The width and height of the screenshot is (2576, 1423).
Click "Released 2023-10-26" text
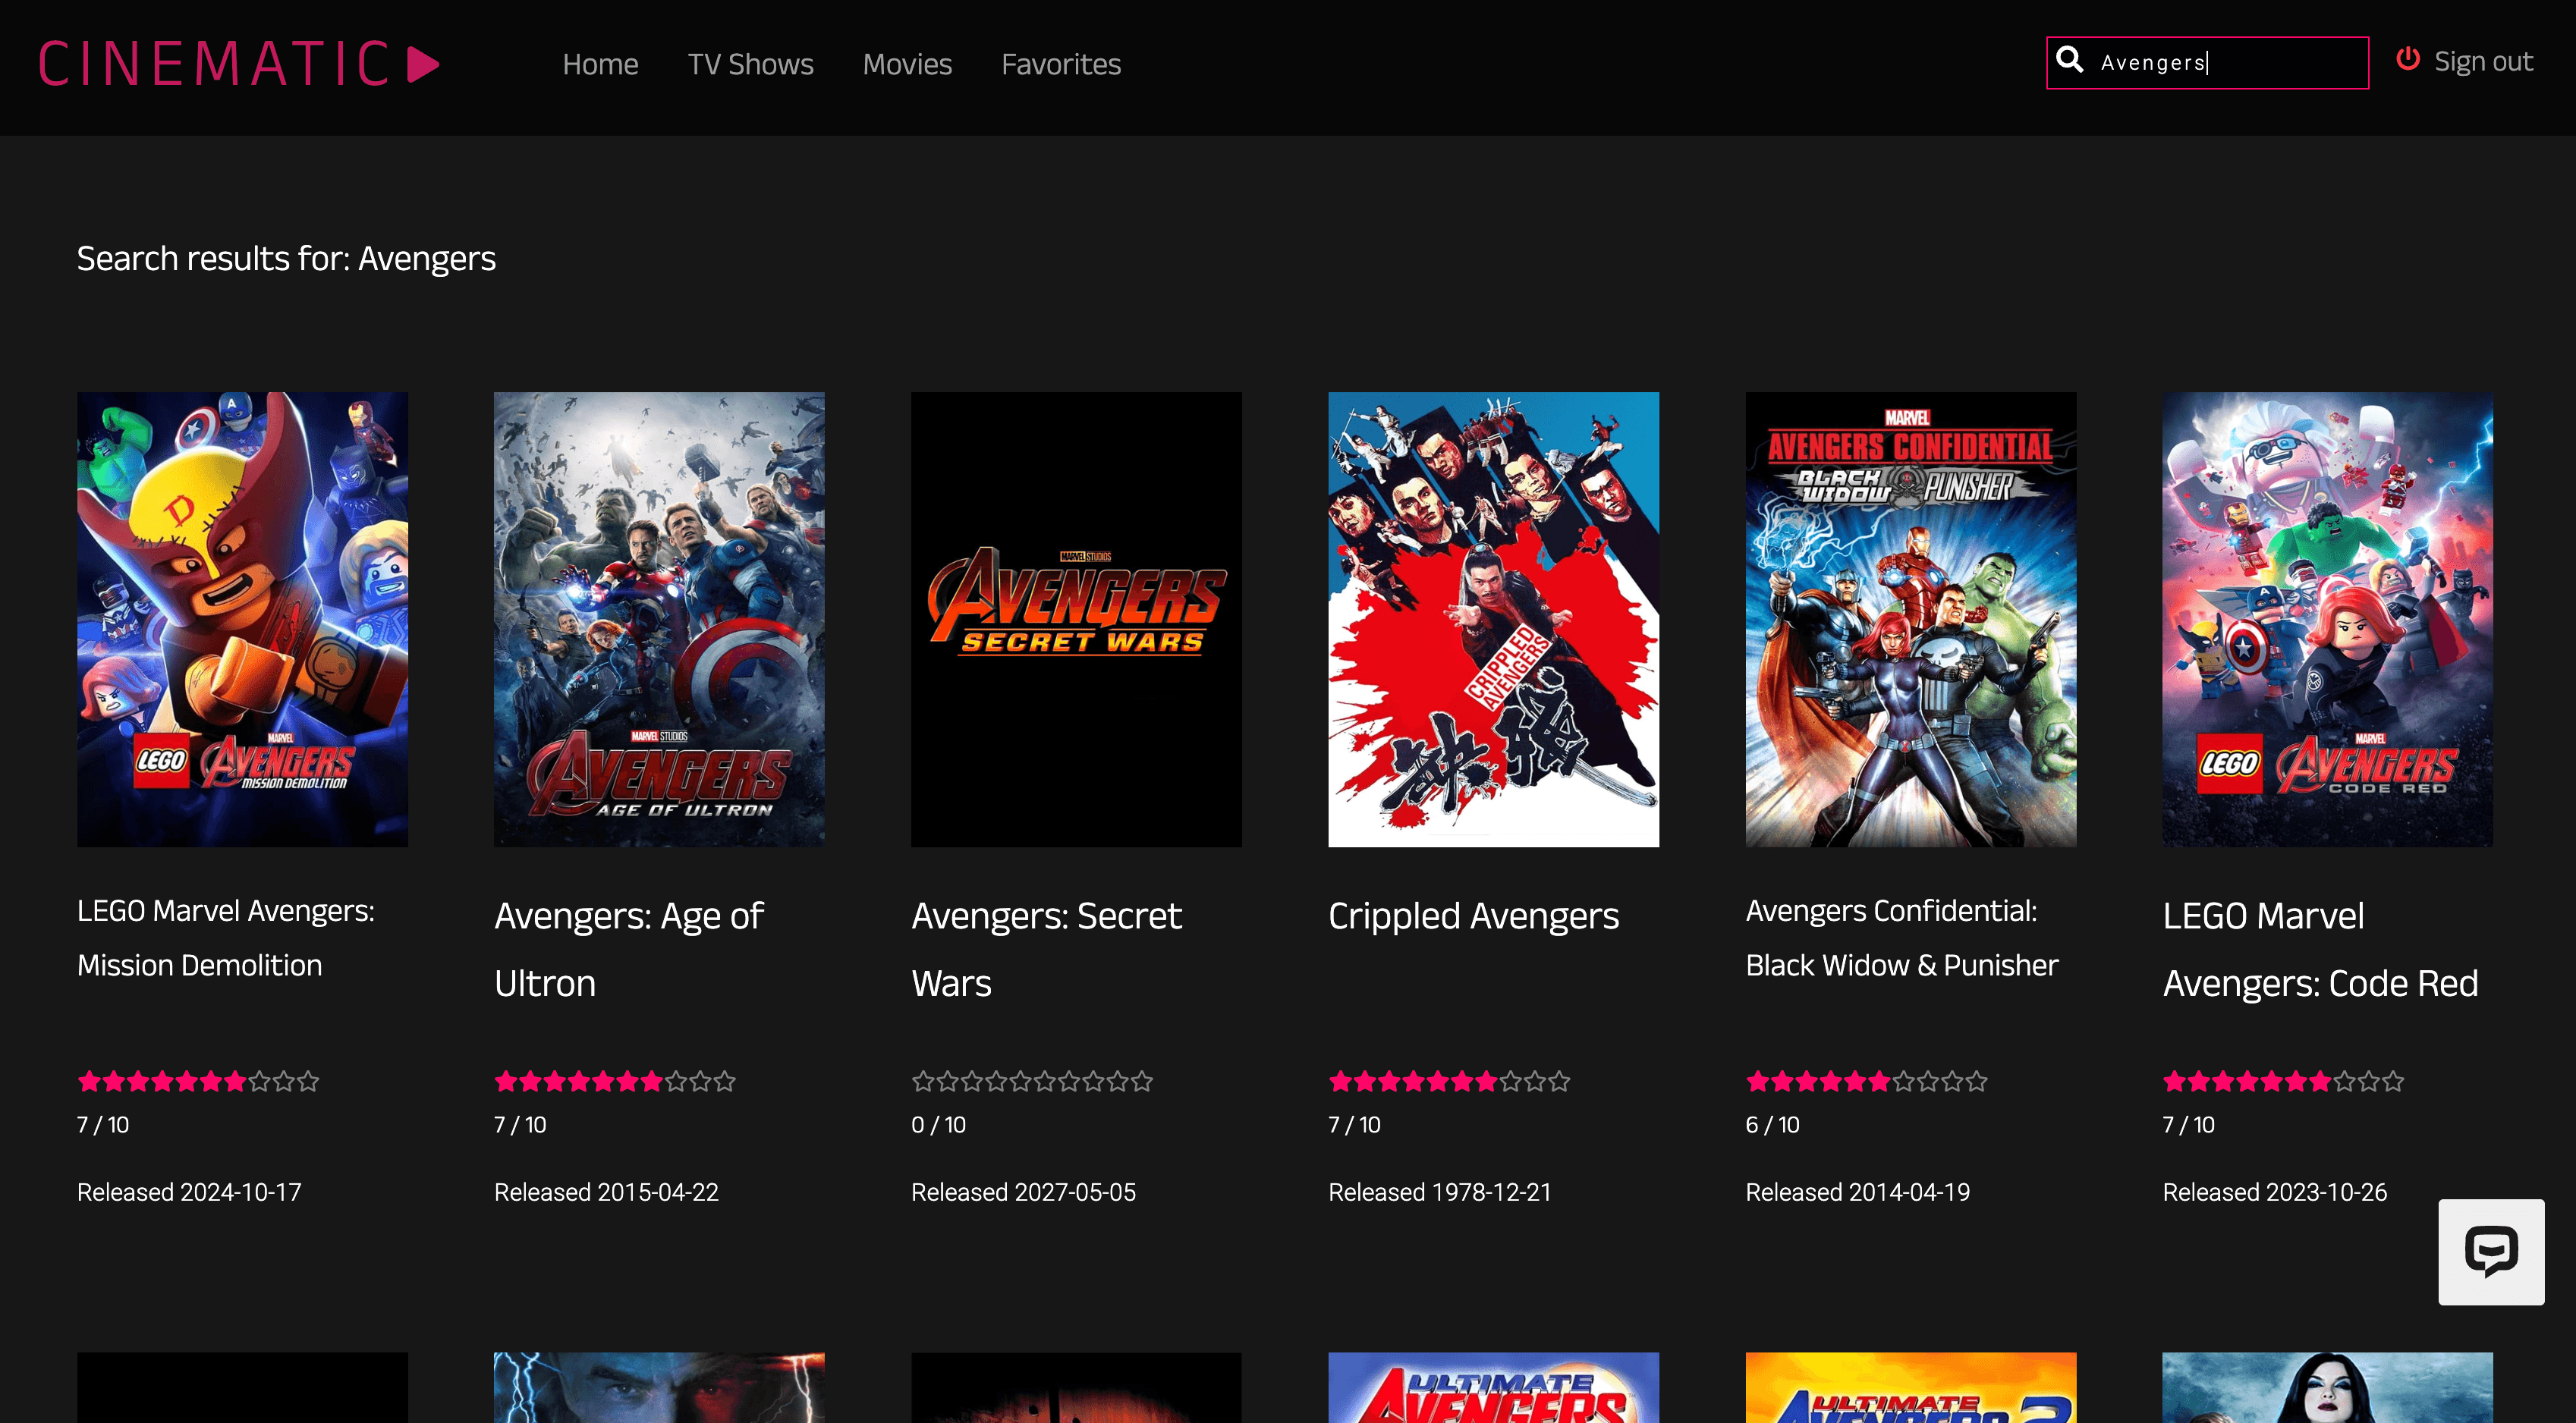(x=2275, y=1192)
